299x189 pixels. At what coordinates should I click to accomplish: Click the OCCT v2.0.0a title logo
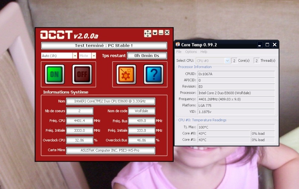[x=69, y=35]
